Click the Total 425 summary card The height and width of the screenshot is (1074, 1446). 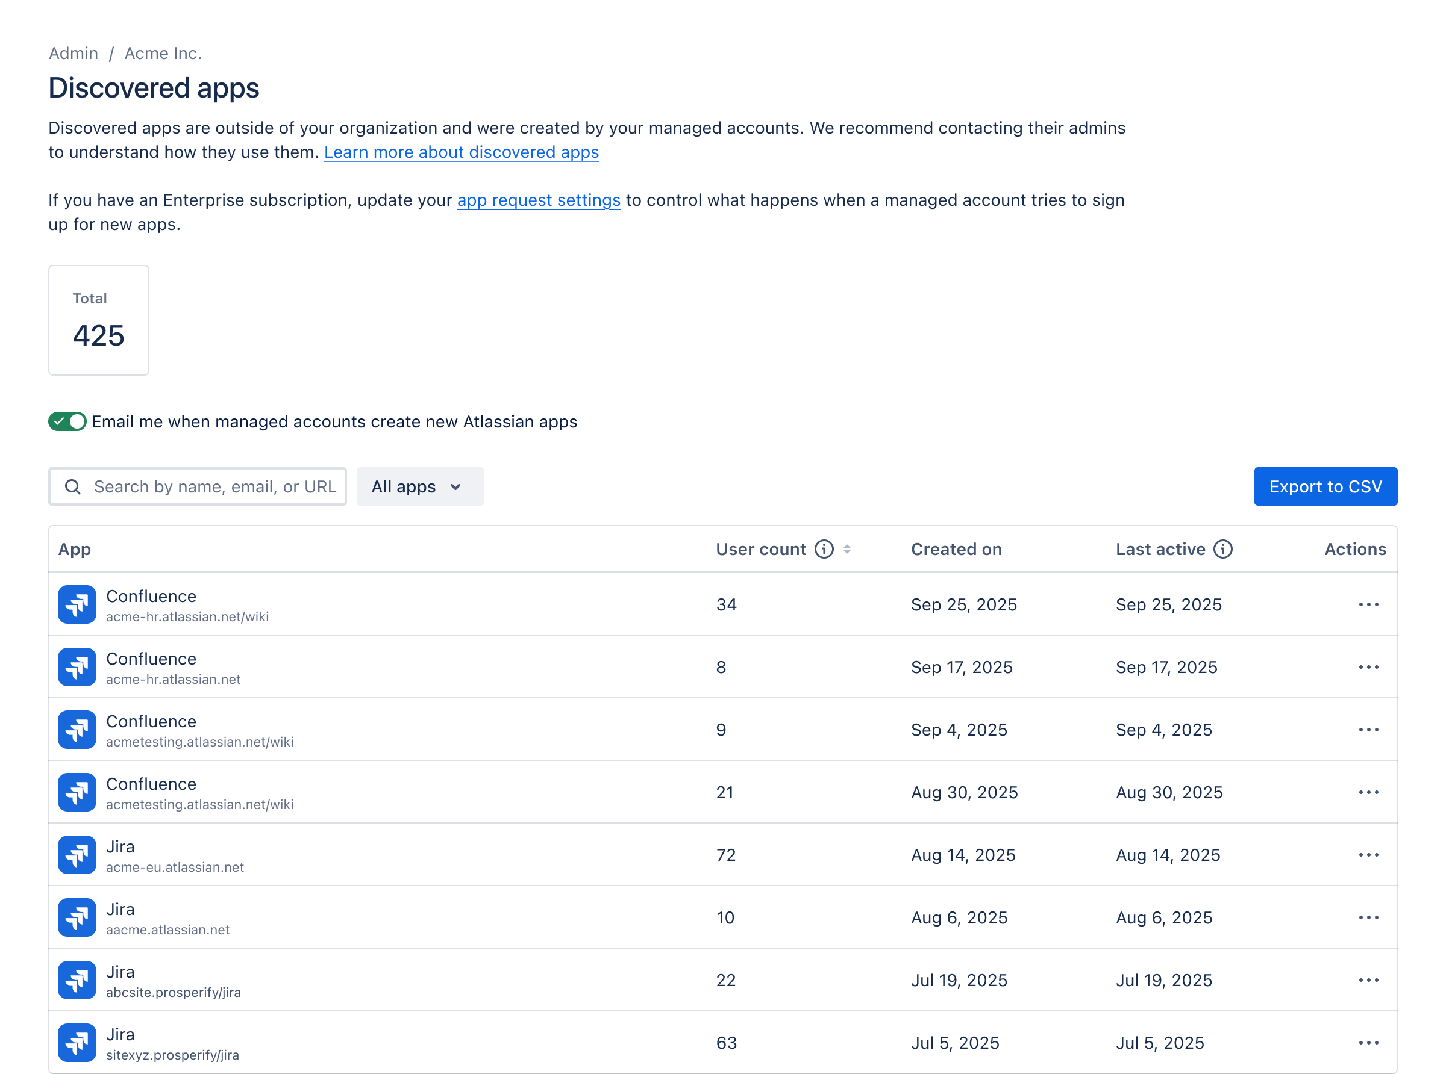coord(99,320)
